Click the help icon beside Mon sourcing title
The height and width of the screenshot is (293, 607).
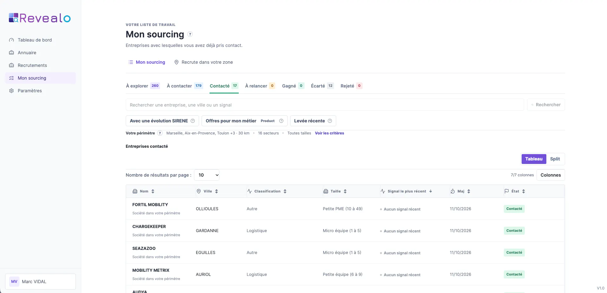click(x=190, y=34)
